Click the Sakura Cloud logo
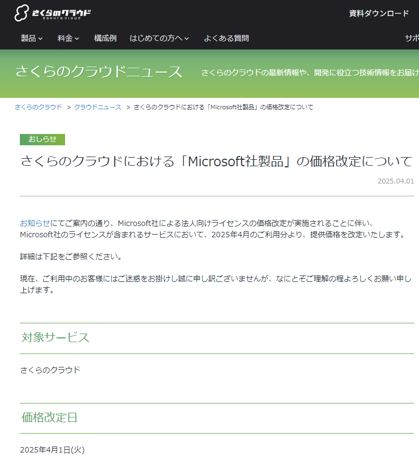The height and width of the screenshot is (460, 419). (53, 13)
